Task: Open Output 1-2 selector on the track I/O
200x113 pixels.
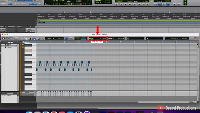Action: pos(30,31)
